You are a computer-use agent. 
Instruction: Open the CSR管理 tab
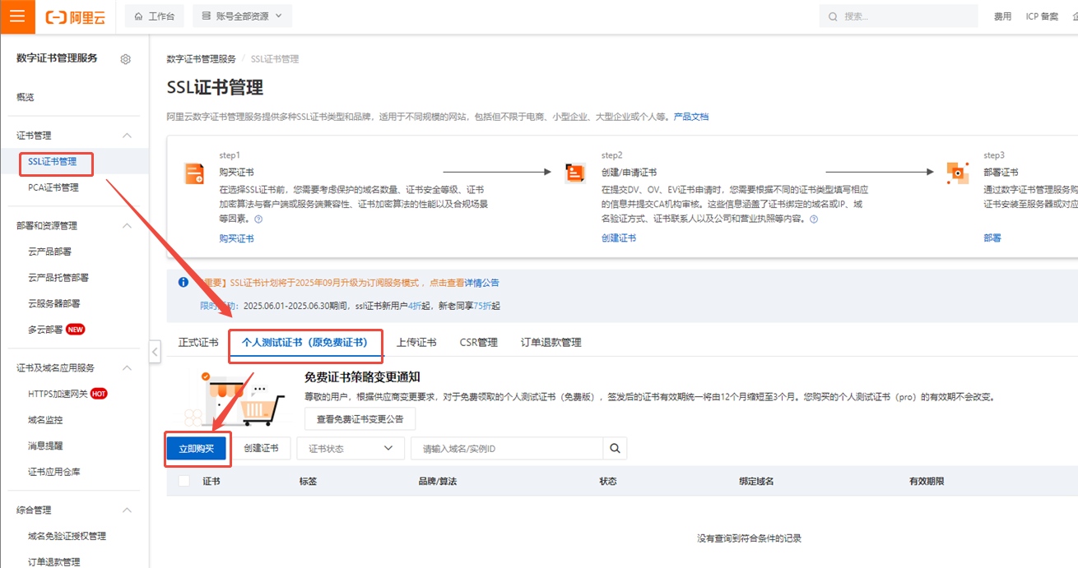tap(479, 343)
